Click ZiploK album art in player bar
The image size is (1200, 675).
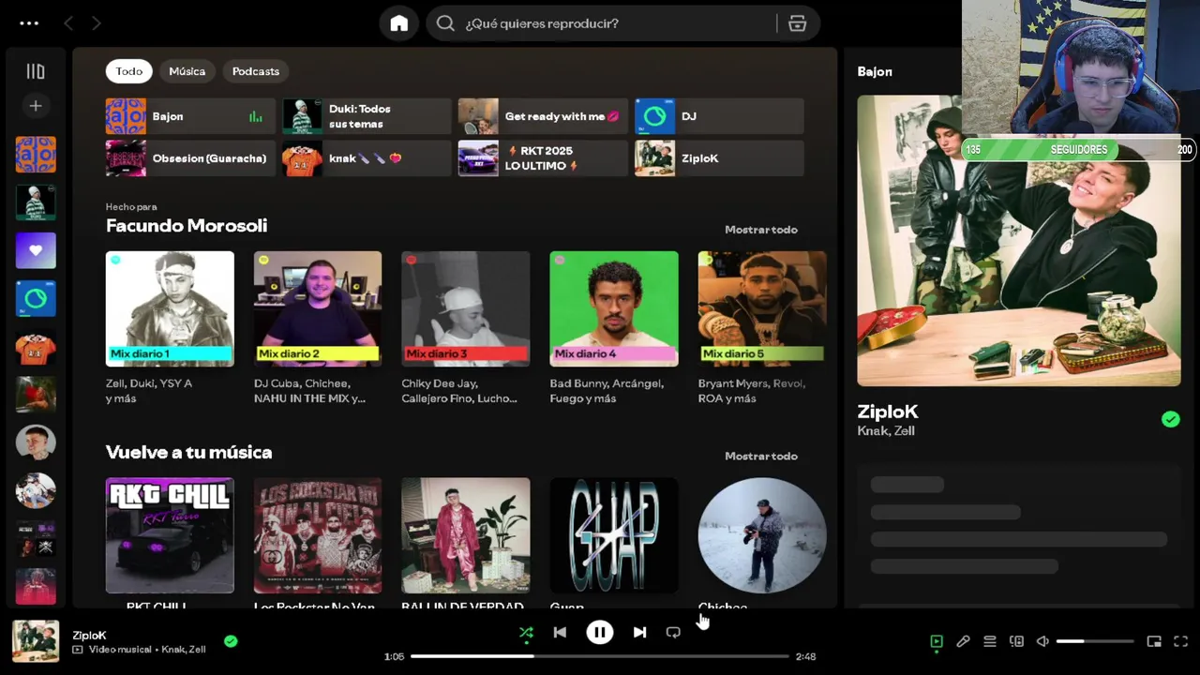tap(36, 641)
